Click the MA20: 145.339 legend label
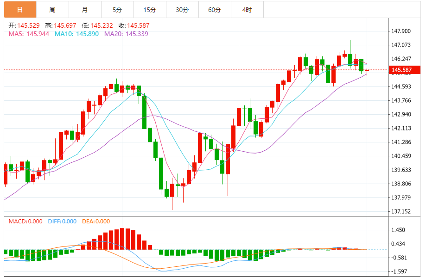Viewport: 426px width, 277px height. pos(127,34)
